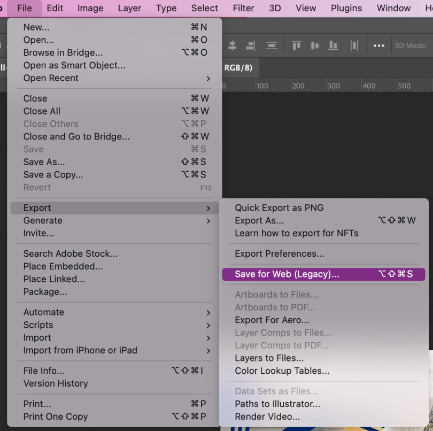The height and width of the screenshot is (431, 433).
Task: Close the File menu via File
Action: (x=24, y=9)
